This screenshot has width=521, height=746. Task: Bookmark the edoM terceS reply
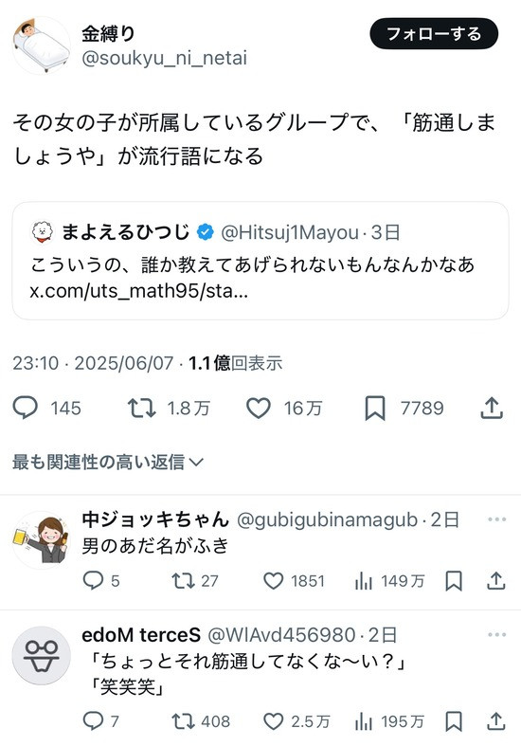click(454, 721)
